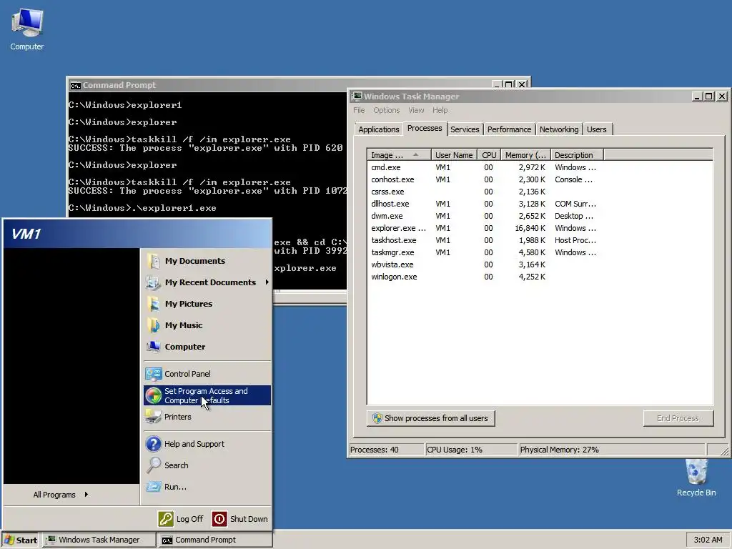Click the Windows Task Manager title bar icon
The width and height of the screenshot is (732, 549).
point(357,97)
